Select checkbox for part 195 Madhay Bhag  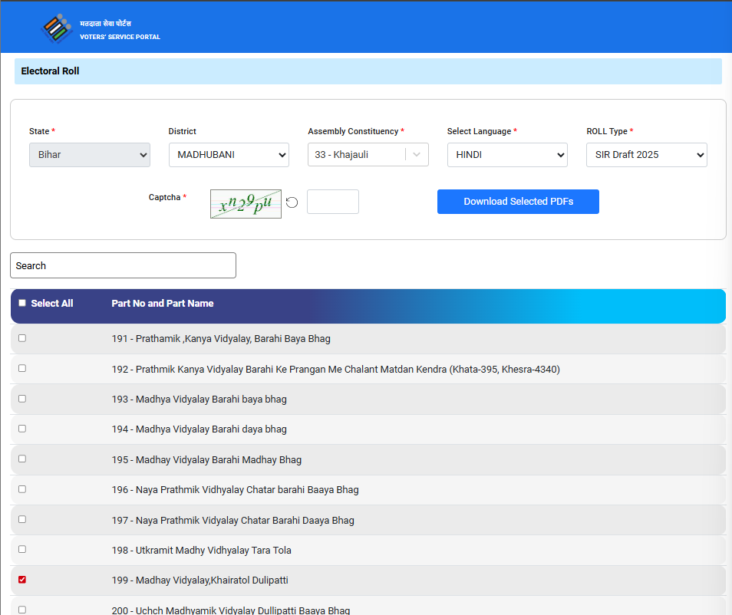click(x=22, y=459)
